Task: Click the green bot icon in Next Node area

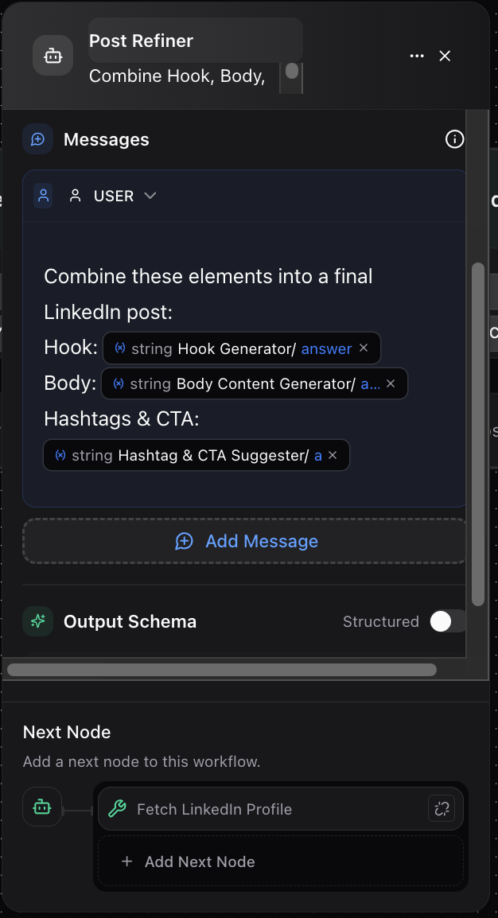Action: [42, 807]
